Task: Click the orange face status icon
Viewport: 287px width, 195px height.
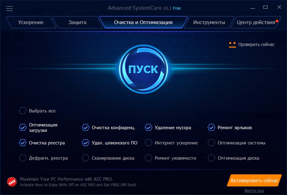Action: (x=232, y=44)
